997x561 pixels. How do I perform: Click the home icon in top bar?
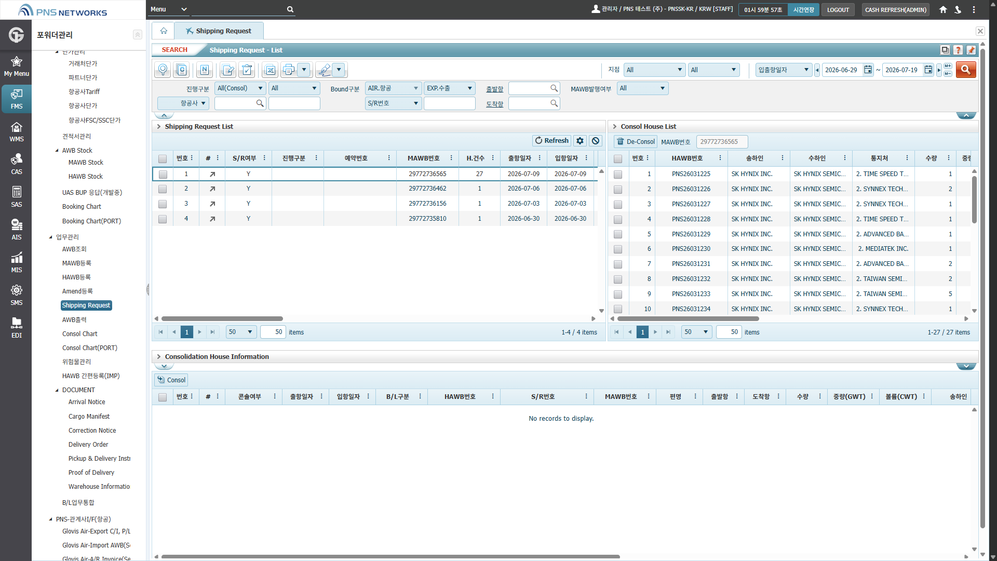tap(943, 9)
